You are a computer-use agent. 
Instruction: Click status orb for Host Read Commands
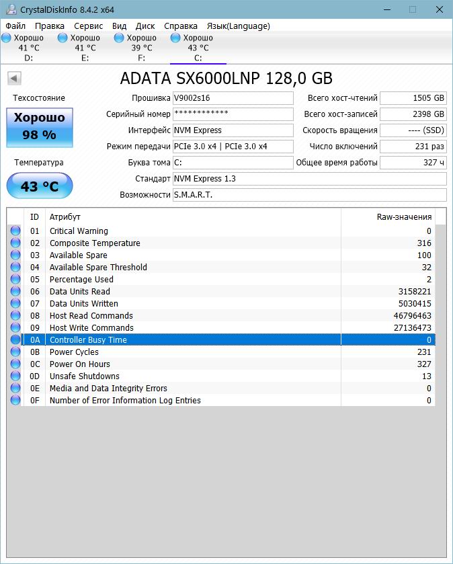point(15,315)
